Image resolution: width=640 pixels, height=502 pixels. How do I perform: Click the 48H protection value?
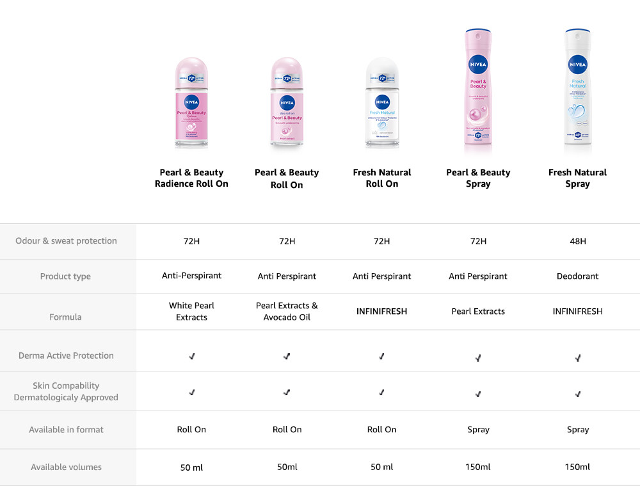[578, 241]
